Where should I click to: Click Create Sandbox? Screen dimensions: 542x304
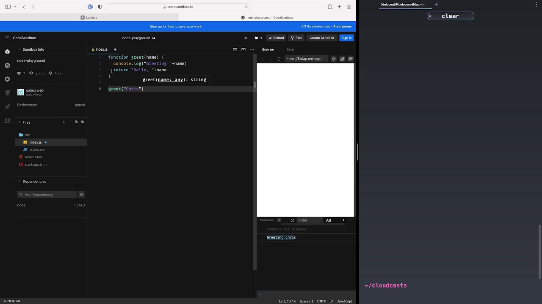tap(322, 38)
